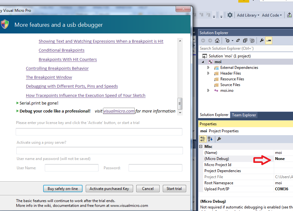Click the Source Files folder icon
The image size is (293, 211).
point(216,85)
